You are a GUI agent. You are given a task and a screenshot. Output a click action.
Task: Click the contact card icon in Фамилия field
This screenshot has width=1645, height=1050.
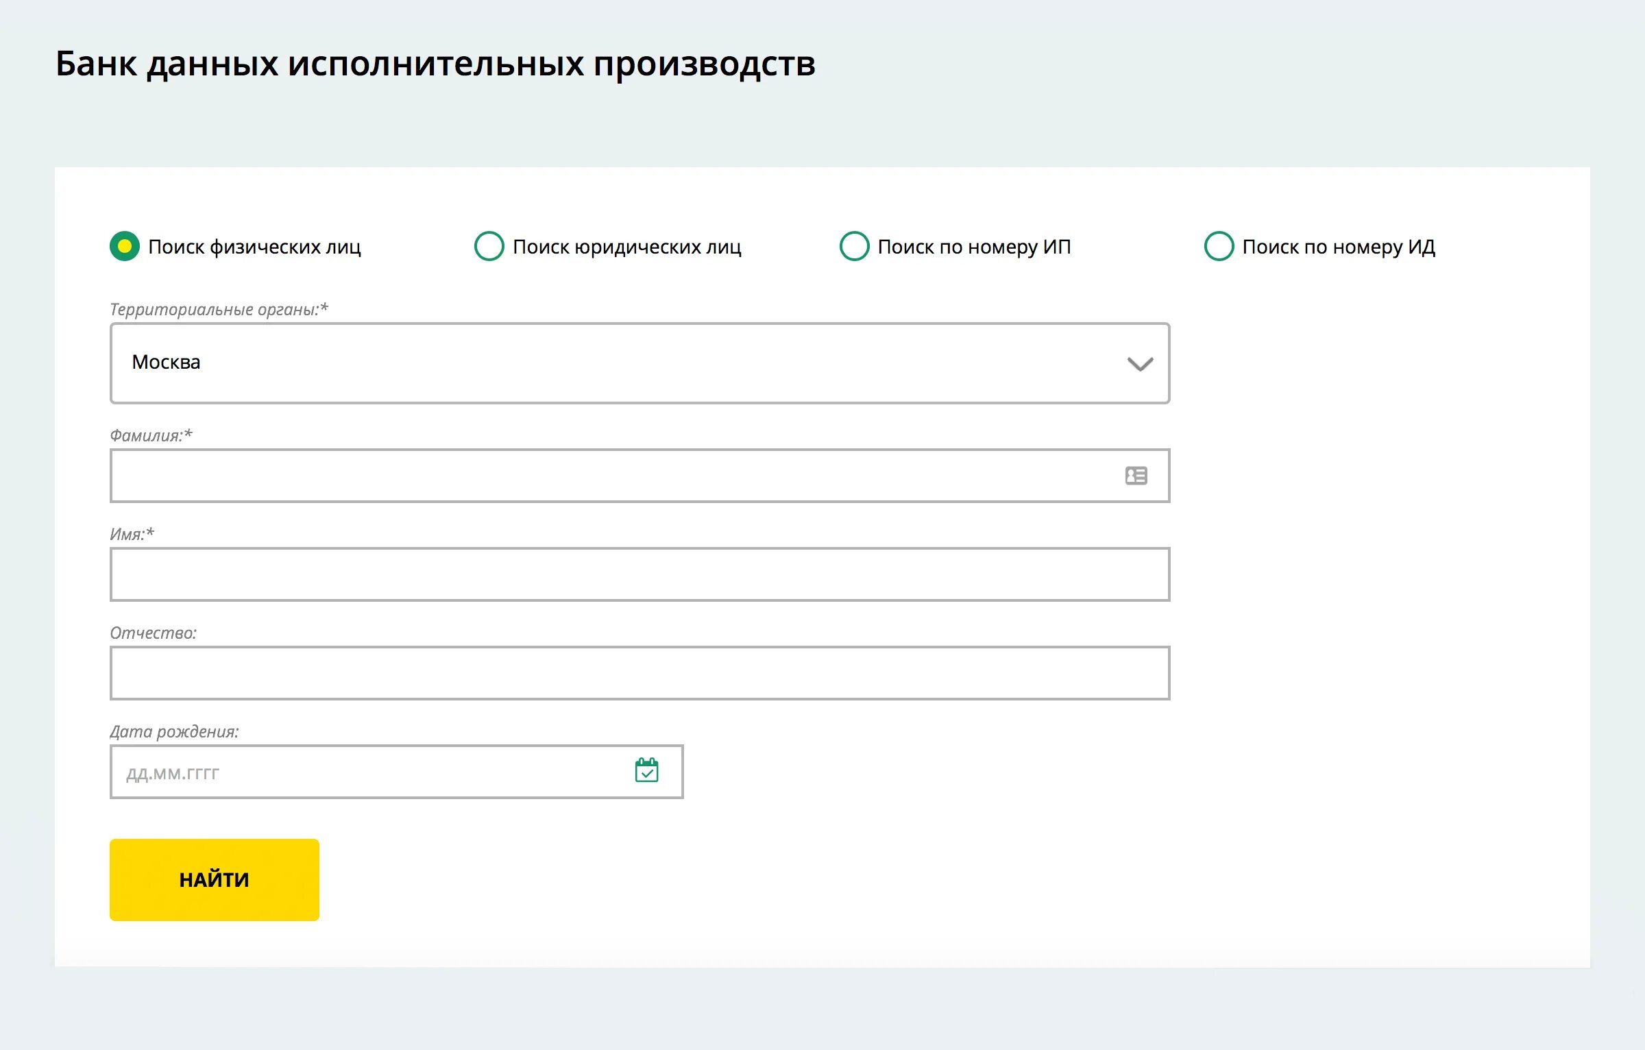pos(1136,476)
